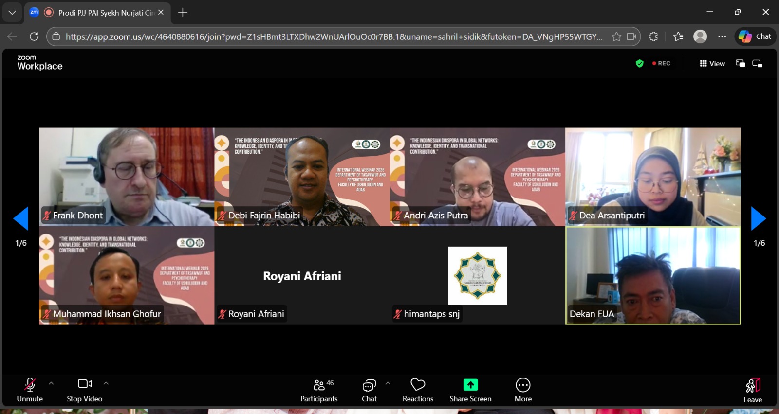Open the More options menu
This screenshot has width=779, height=414.
(x=523, y=390)
